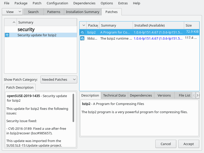Open the Show Patch Category combo box
This screenshot has width=204, height=153.
[x=59, y=79]
